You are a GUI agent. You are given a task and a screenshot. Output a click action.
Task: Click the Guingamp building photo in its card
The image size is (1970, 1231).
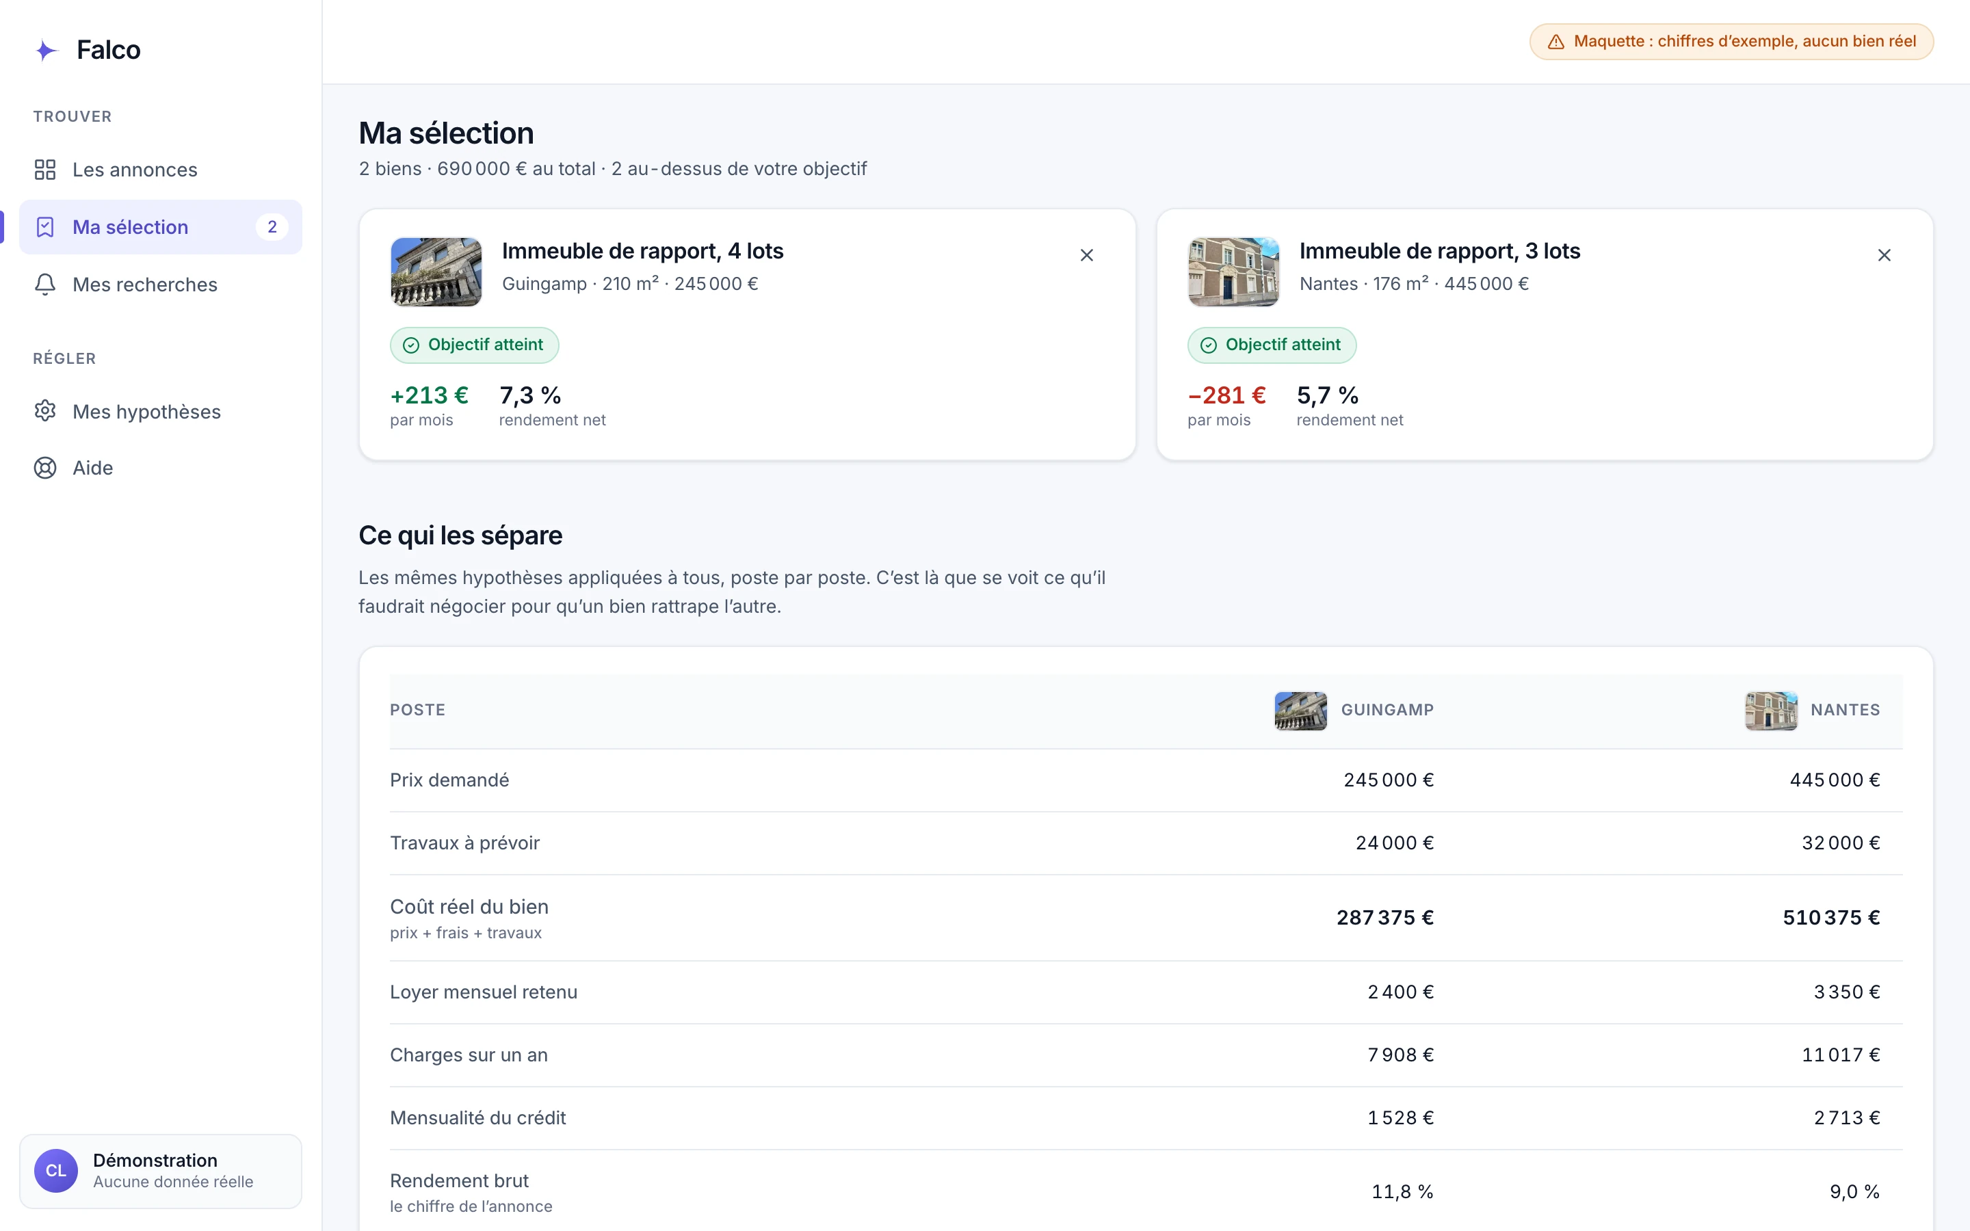436,272
